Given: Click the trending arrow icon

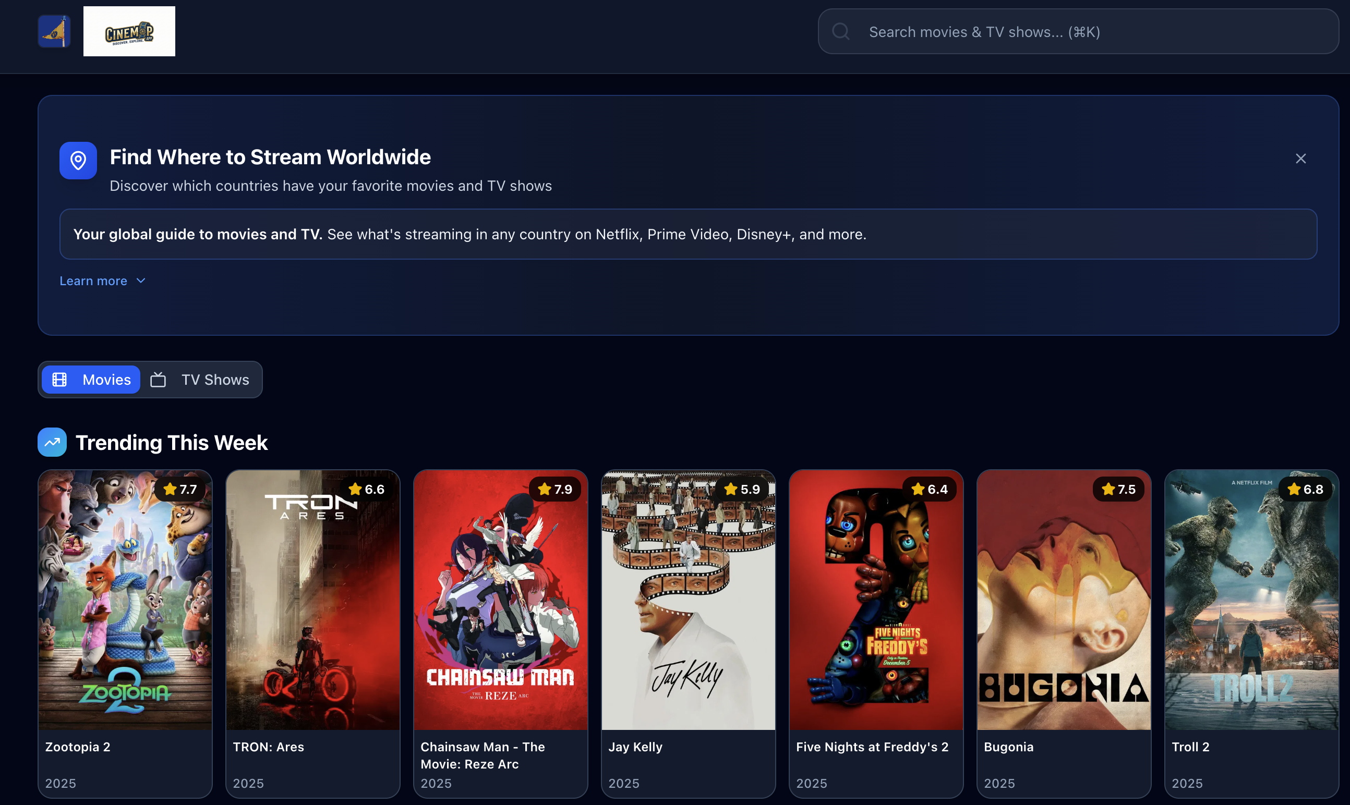Looking at the screenshot, I should pyautogui.click(x=52, y=442).
